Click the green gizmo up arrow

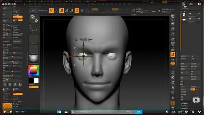click(x=84, y=44)
